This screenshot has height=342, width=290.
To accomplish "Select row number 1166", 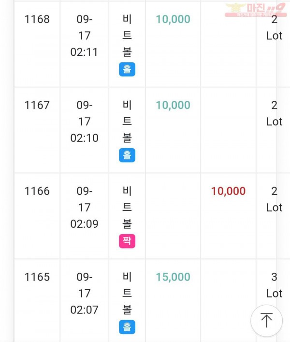I will (x=37, y=191).
